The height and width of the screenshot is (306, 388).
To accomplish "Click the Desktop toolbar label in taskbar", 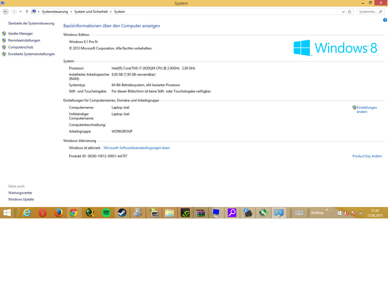I will [x=317, y=213].
